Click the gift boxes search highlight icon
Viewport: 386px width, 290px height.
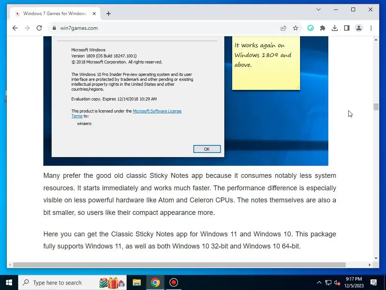(112, 282)
